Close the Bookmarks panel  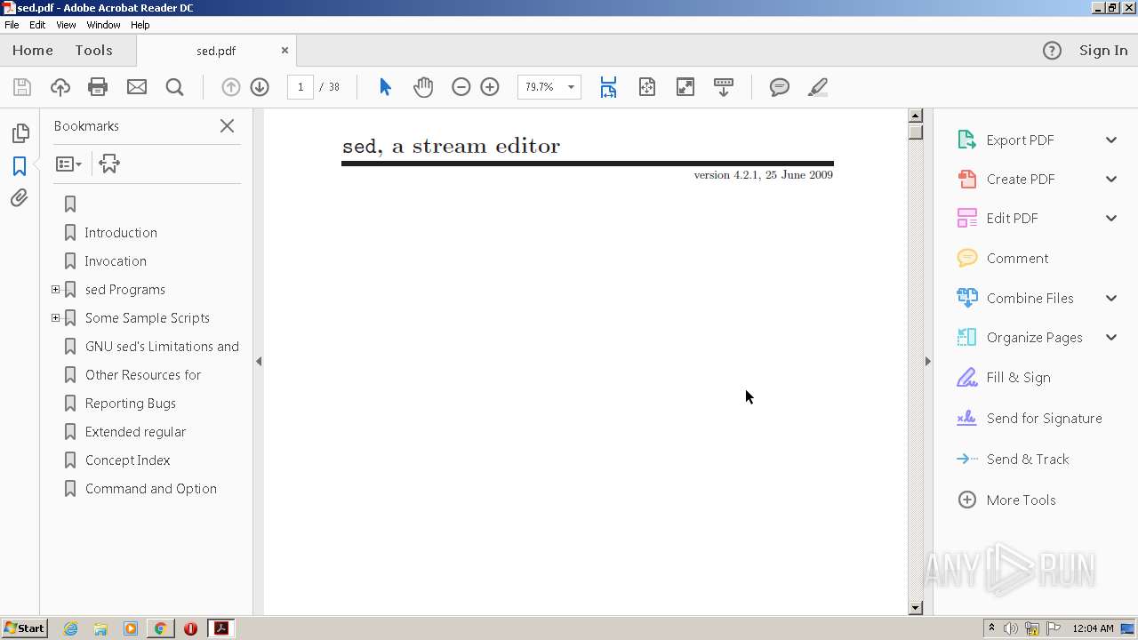[228, 126]
